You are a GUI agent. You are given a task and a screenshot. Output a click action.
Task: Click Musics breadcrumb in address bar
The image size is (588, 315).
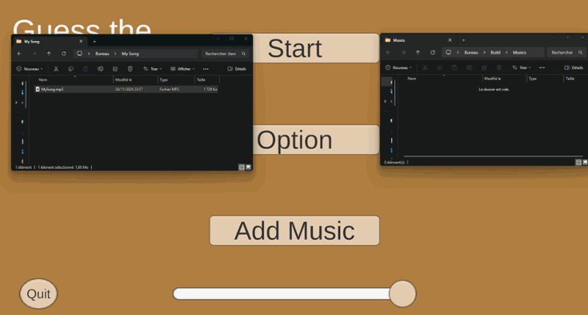click(x=520, y=52)
